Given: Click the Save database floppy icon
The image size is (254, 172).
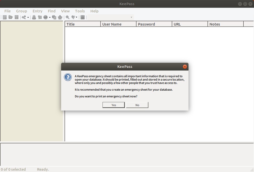Looking at the screenshot, I should [17, 17].
